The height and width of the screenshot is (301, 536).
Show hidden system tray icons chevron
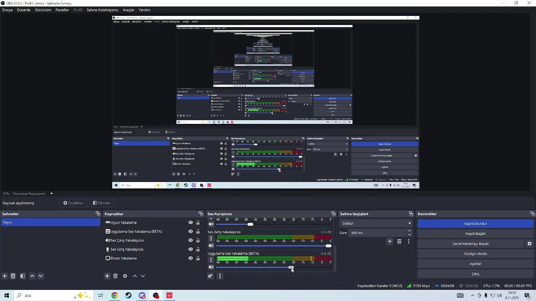(473, 296)
